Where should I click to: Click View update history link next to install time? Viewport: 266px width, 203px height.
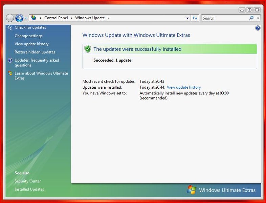pyautogui.click(x=184, y=87)
